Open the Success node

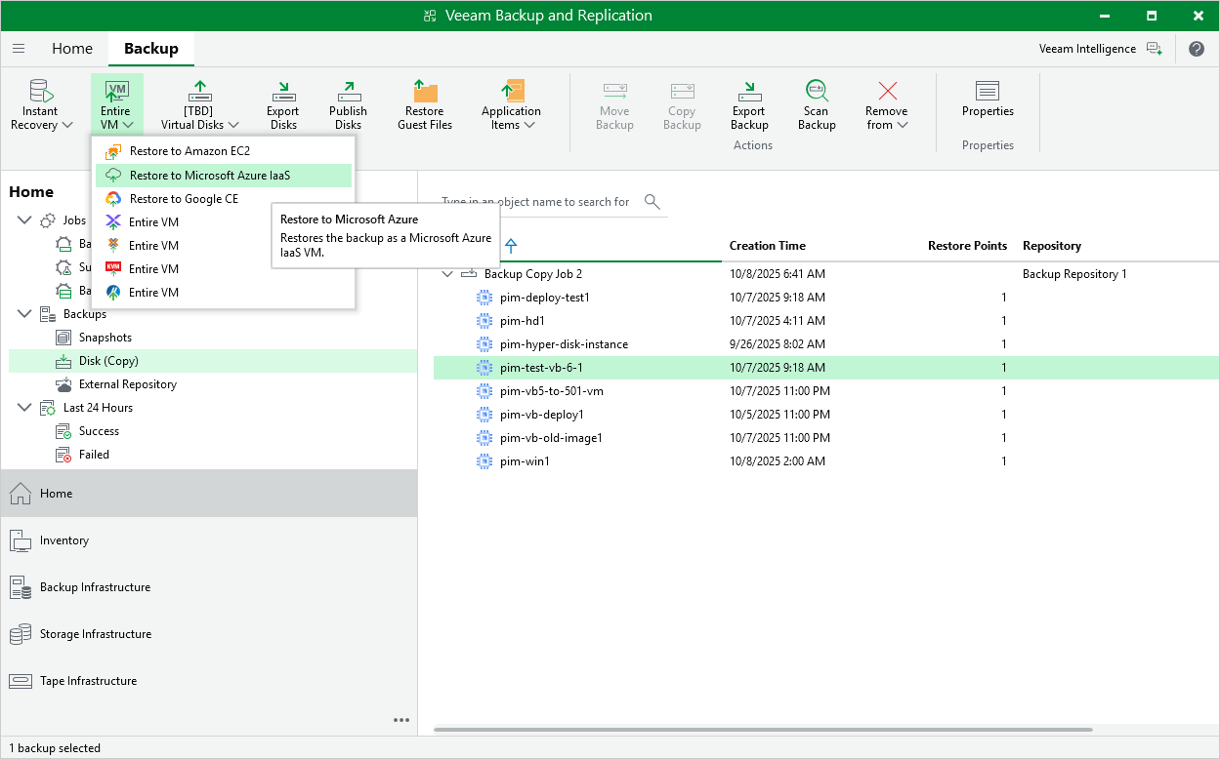pyautogui.click(x=99, y=431)
